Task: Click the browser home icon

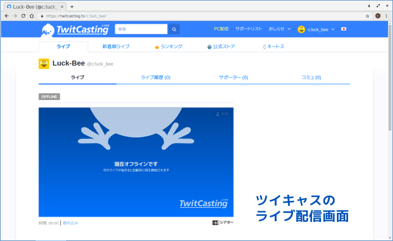Action: coord(31,16)
